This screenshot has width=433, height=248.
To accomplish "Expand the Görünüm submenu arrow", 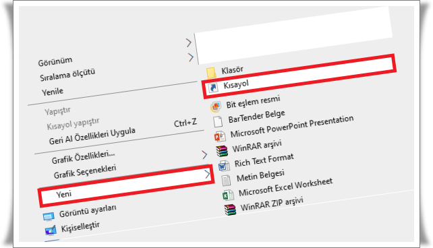I will coord(189,42).
